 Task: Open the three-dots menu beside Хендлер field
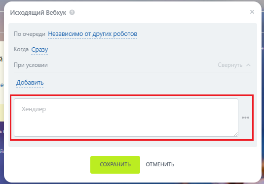pyautogui.click(x=245, y=118)
